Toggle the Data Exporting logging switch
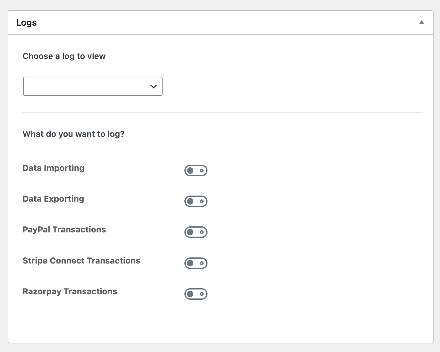 pos(196,201)
